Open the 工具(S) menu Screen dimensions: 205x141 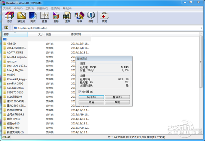click(x=29, y=8)
